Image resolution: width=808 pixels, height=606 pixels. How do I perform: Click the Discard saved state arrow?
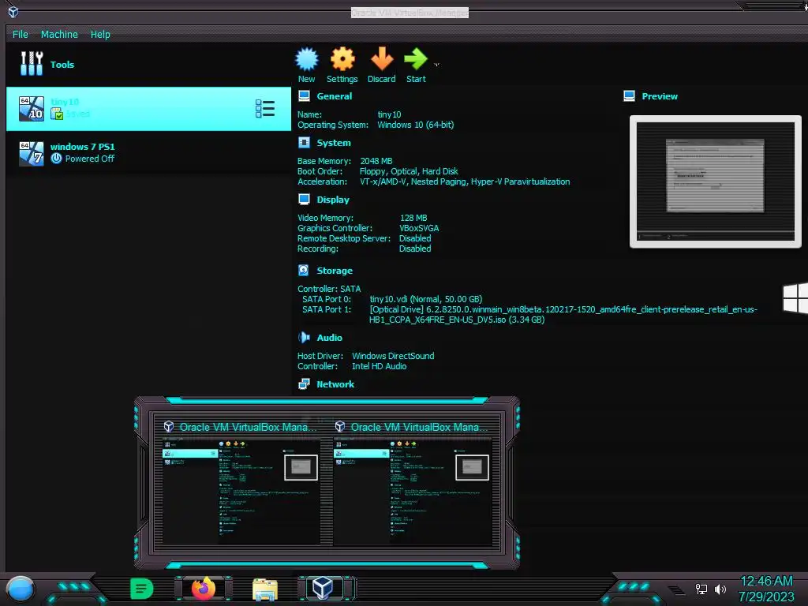[381, 58]
